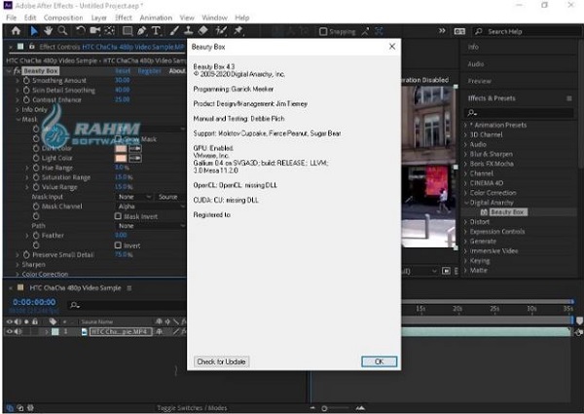The height and width of the screenshot is (414, 584).
Task: Collapse Digital Anarchy effects category
Action: (x=466, y=203)
